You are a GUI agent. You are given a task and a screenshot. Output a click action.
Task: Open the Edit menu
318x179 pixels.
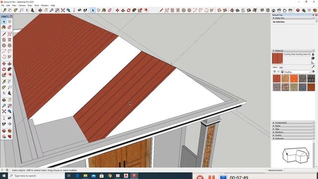(8, 5)
